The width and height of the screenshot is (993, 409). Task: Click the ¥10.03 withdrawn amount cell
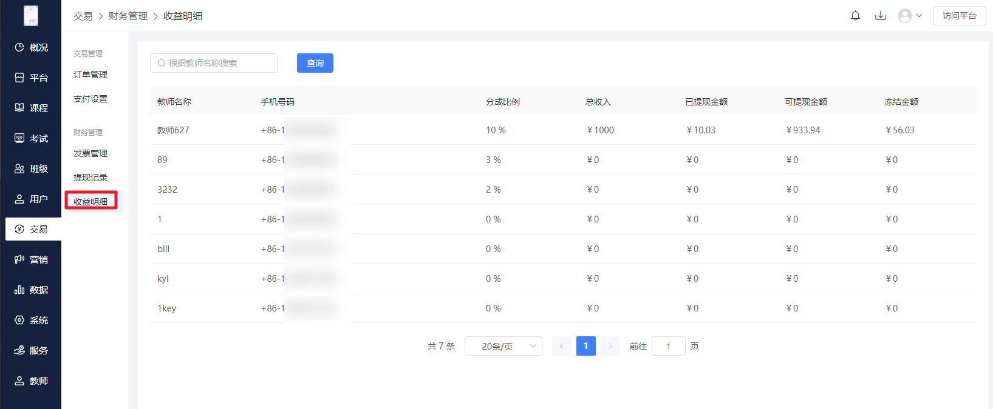[x=701, y=130]
